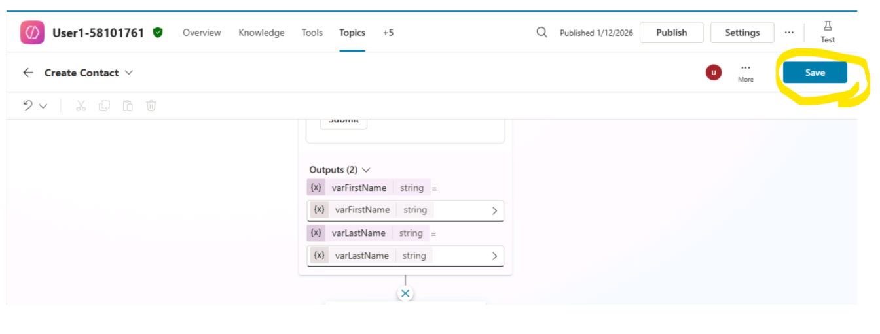
Task: Click the Copilot Studio app logo
Action: (32, 33)
